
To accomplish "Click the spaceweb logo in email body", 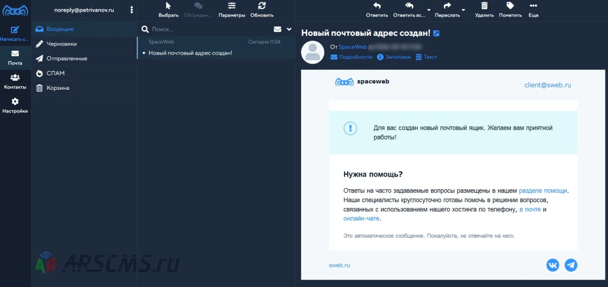I will (x=362, y=82).
